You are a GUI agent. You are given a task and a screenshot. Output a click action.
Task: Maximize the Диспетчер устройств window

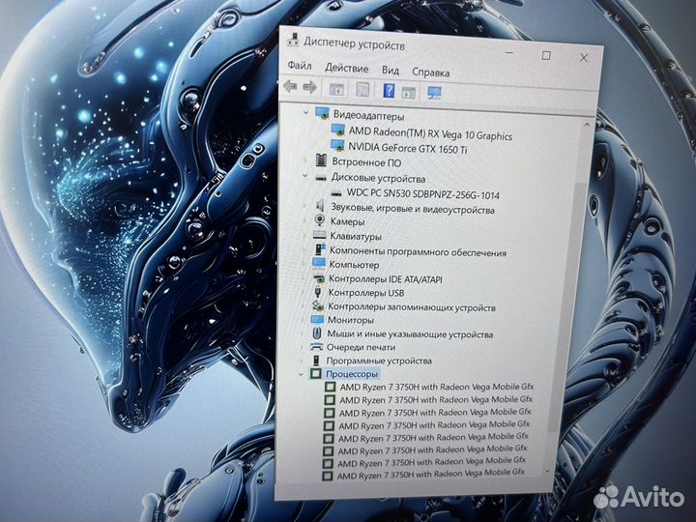[x=546, y=55]
